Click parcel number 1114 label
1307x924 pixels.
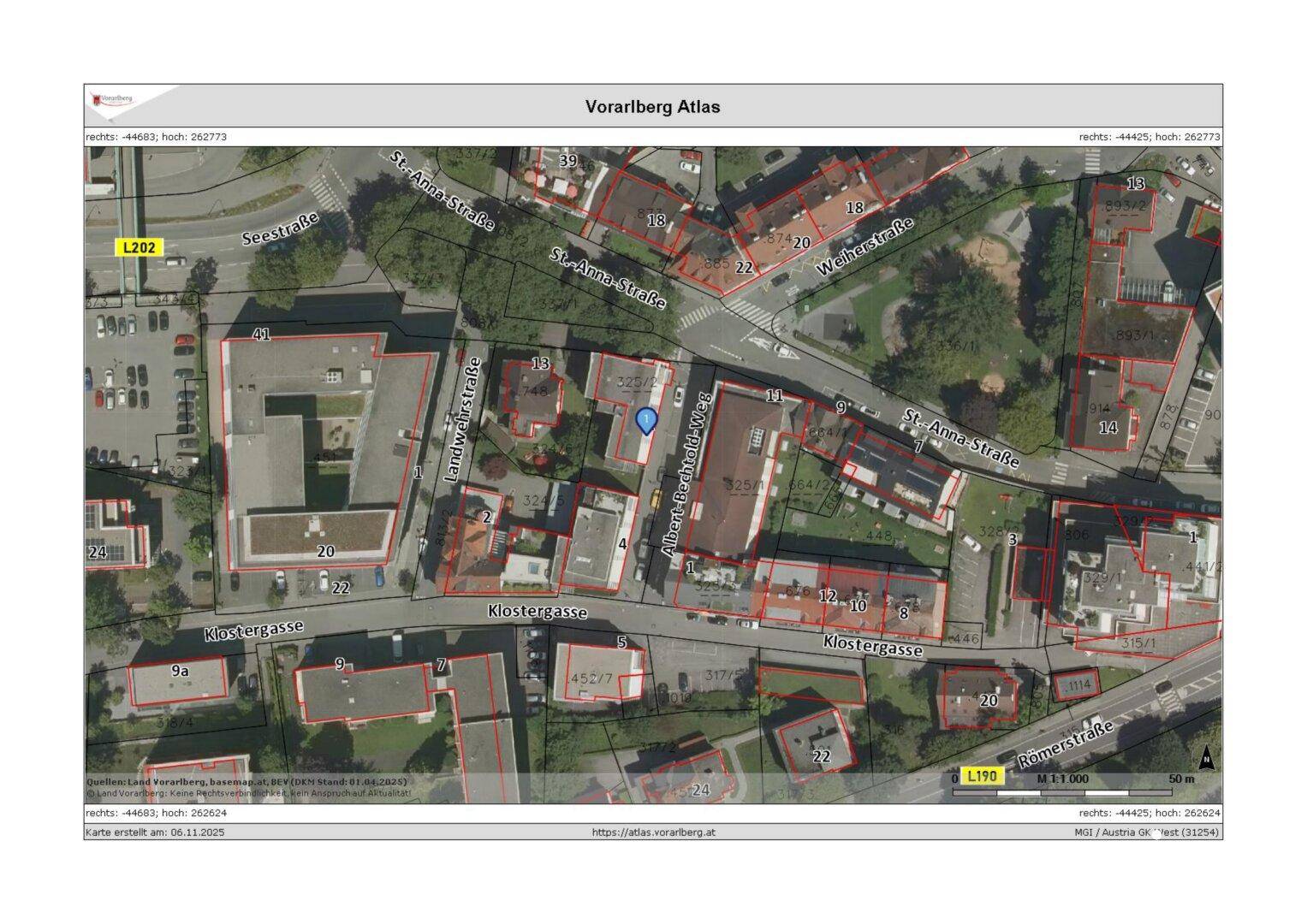point(1078,684)
